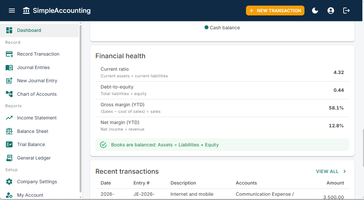
Task: Click the main page vertical scrollbar
Action: coord(363,148)
